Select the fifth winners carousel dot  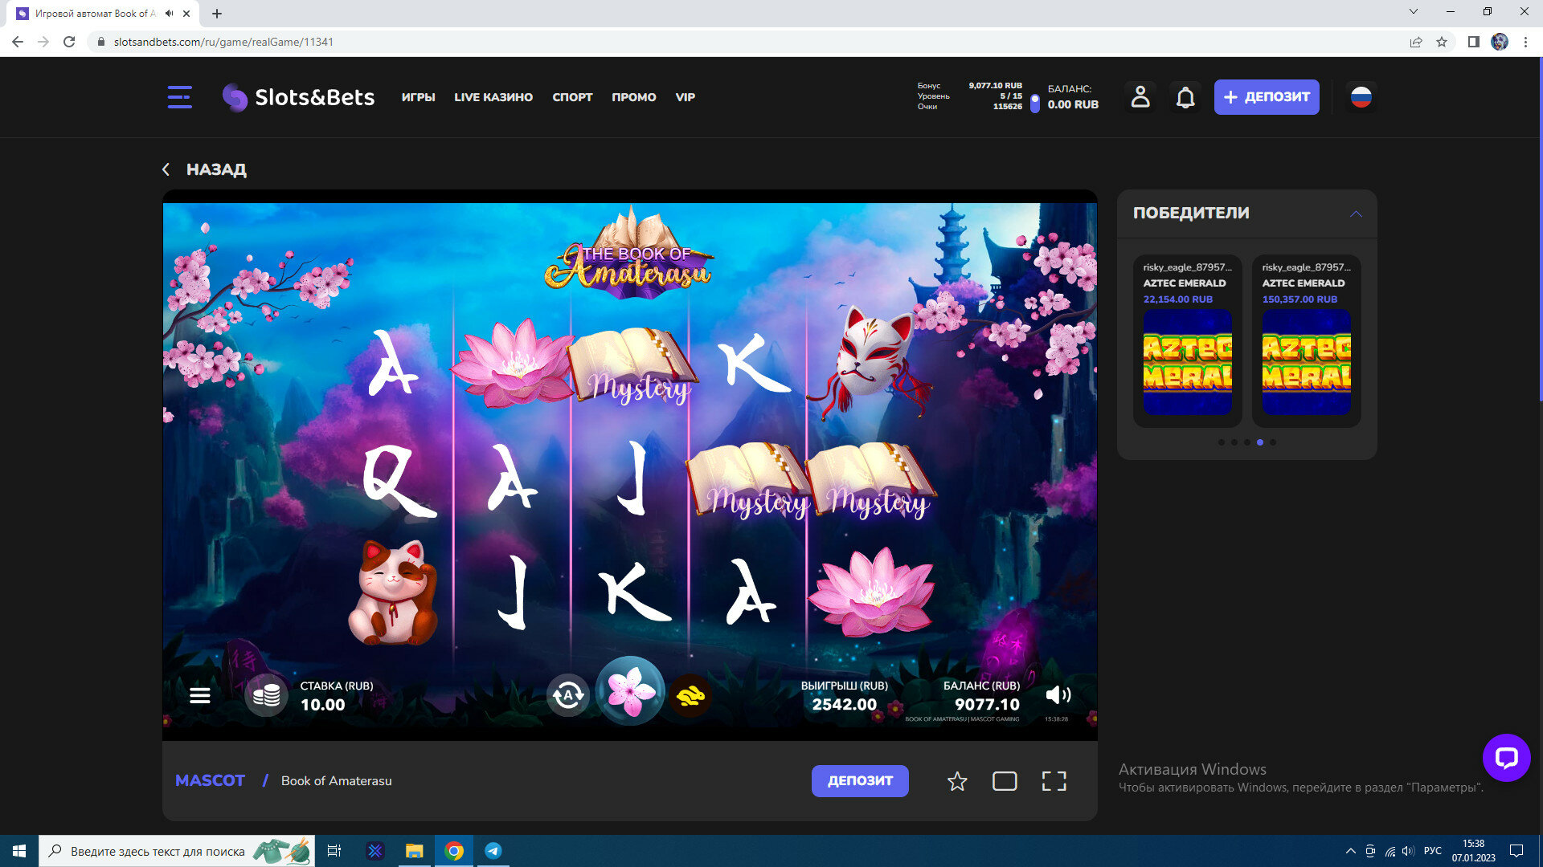(1273, 442)
